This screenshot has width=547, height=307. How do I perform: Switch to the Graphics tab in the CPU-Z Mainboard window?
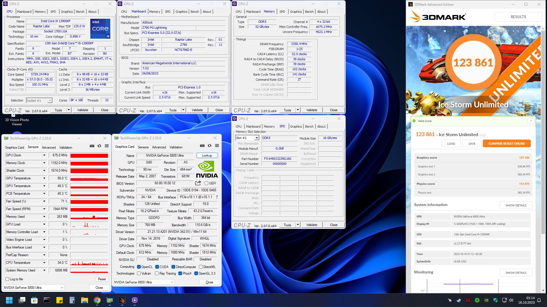pos(181,12)
